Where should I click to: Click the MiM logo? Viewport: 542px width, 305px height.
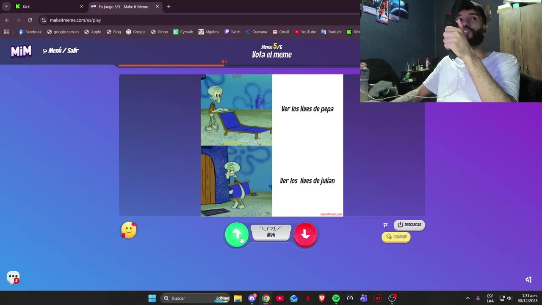[x=21, y=51]
